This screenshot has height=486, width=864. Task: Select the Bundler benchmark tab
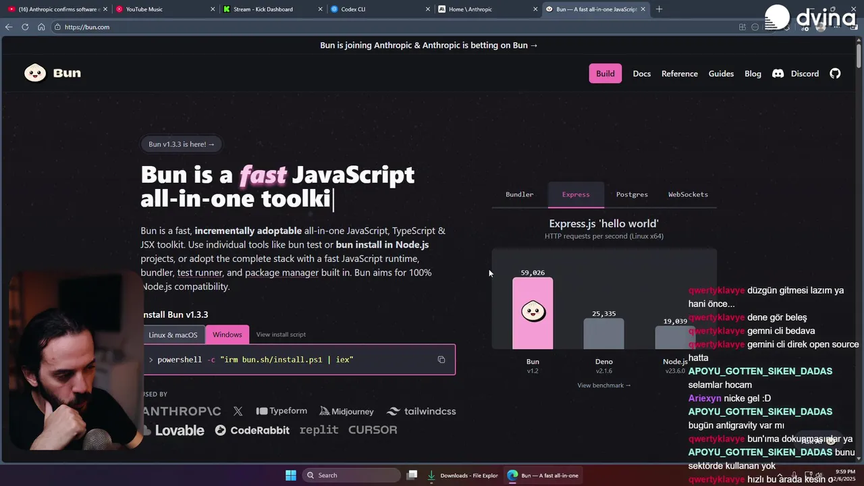tap(520, 194)
